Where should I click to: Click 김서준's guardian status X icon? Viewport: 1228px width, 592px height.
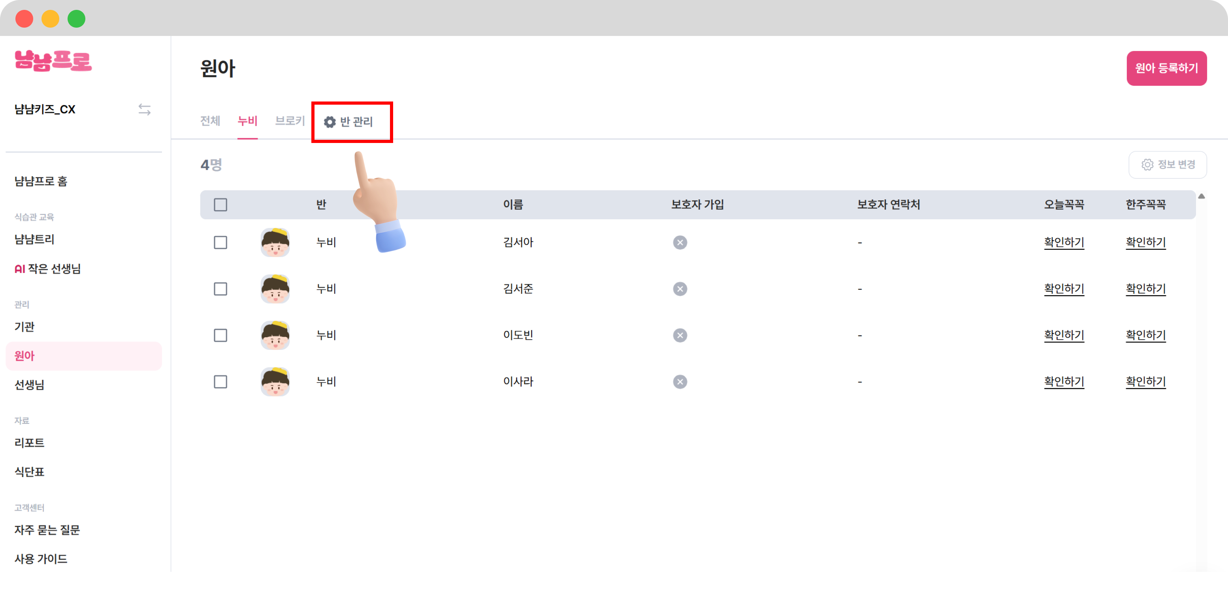coord(680,289)
